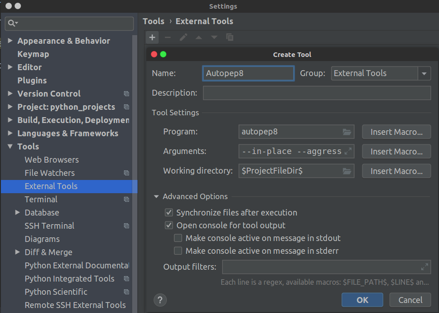Click project-level icon beside File Watchers

(127, 173)
